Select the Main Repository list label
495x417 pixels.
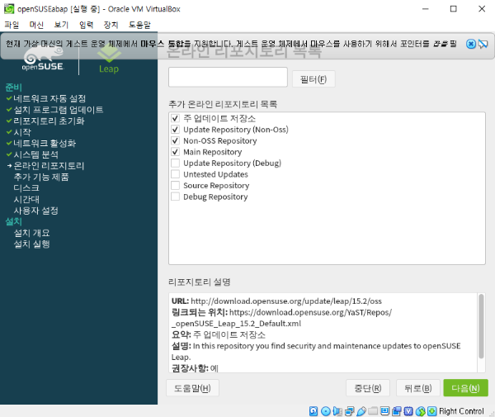click(x=213, y=152)
